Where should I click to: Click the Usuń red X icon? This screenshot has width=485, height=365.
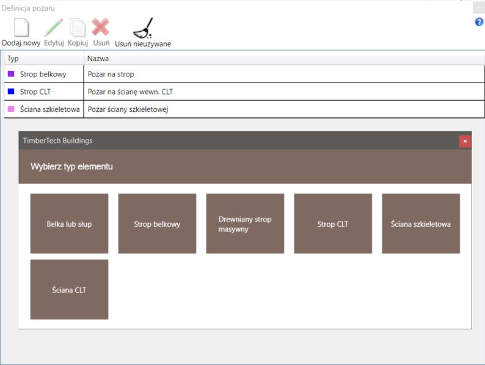101,28
